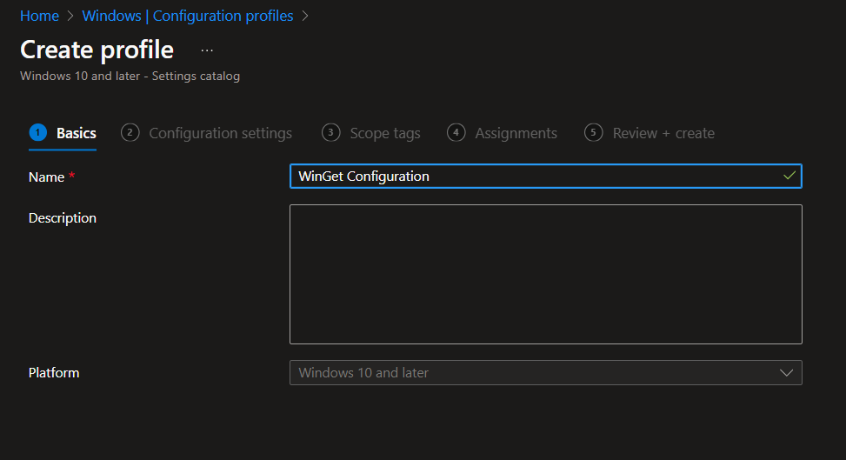The height and width of the screenshot is (460, 846).
Task: Open the ellipsis menu beside Create profile
Action: 207,50
